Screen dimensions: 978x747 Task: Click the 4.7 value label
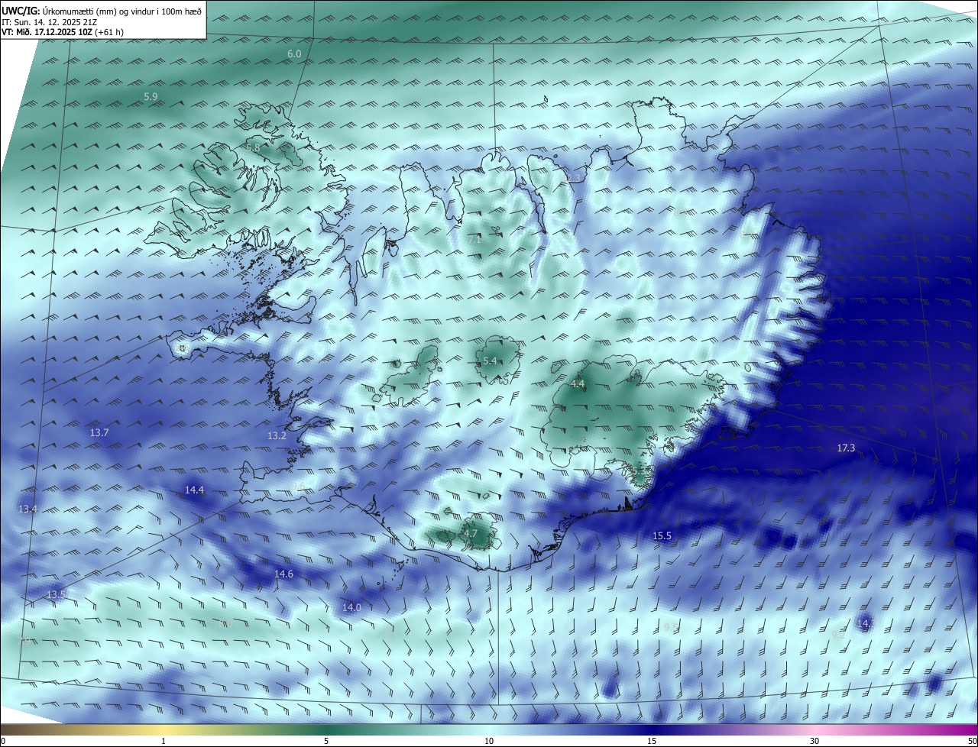click(x=471, y=534)
